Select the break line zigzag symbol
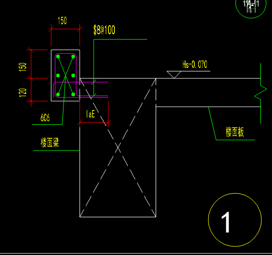The height and width of the screenshot is (255, 272). coord(260,93)
